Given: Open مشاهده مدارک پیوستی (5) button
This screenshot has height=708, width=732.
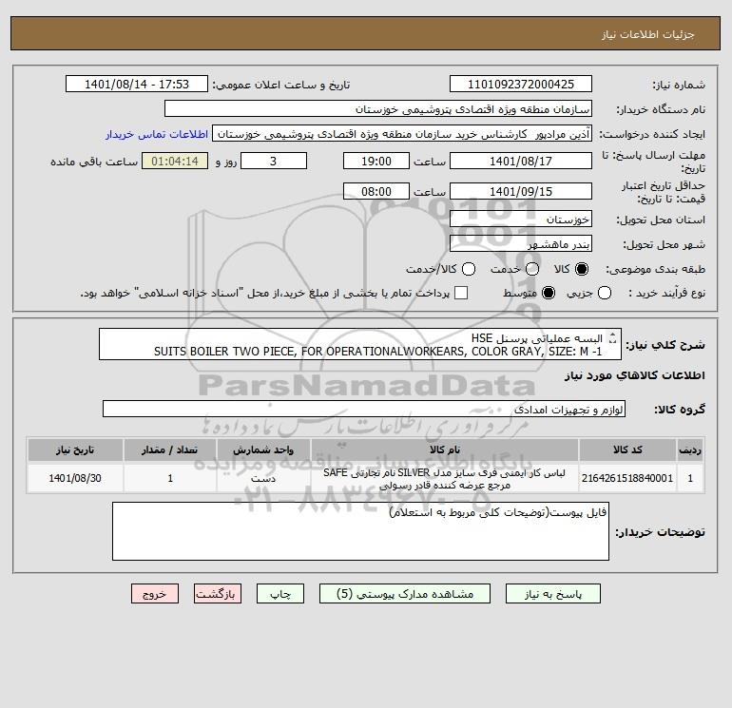Looking at the screenshot, I should 405,594.
